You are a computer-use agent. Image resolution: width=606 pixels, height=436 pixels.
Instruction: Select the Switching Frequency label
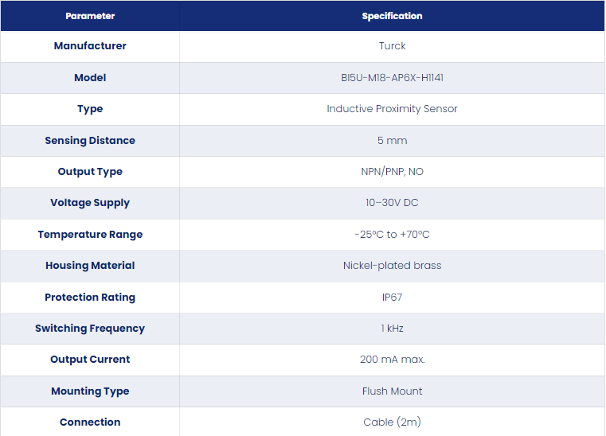(x=90, y=329)
